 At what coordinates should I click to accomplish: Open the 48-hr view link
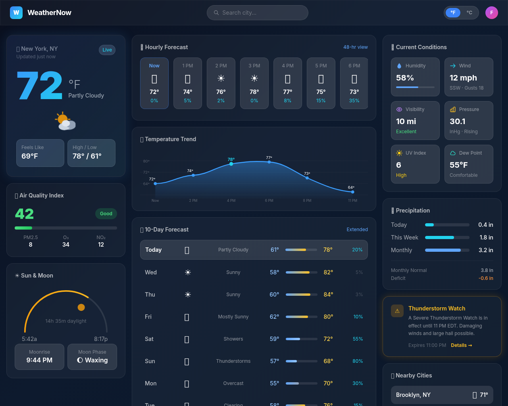pyautogui.click(x=356, y=47)
